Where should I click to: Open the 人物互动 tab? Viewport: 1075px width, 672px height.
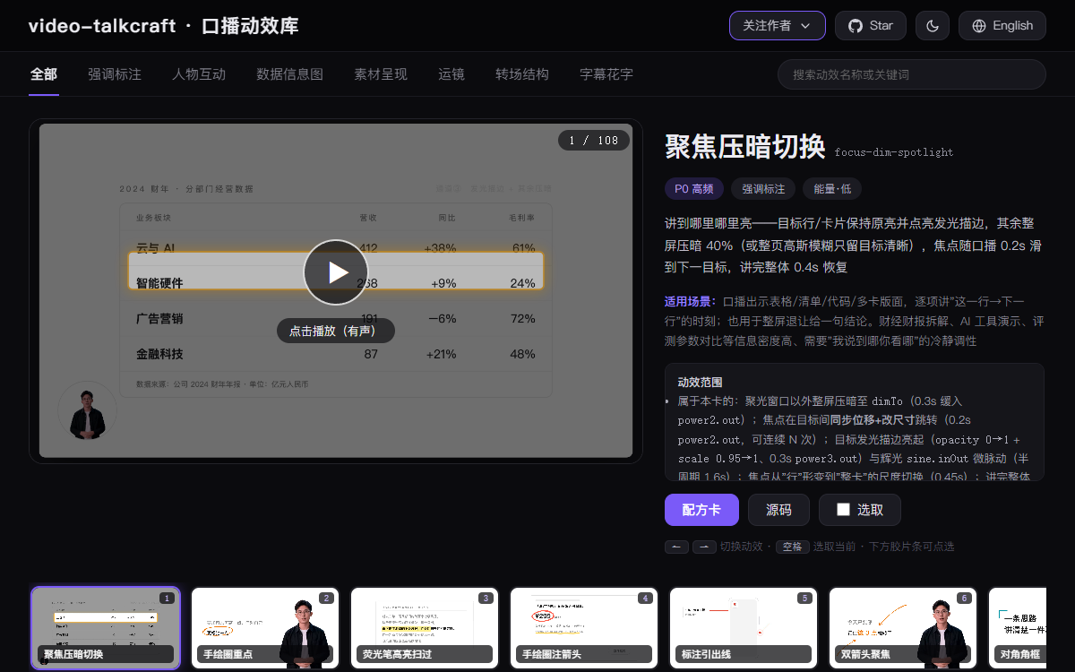coord(199,74)
